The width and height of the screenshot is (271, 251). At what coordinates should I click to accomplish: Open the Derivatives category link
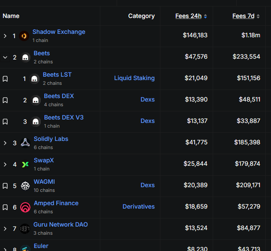click(x=139, y=206)
